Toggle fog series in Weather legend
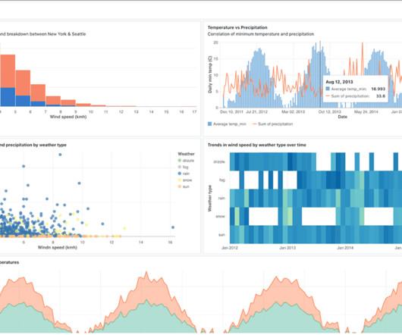Viewport: 402px width, 335px height. click(184, 167)
